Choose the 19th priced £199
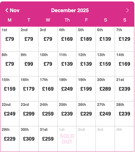135x154 pixels. coord(86,89)
